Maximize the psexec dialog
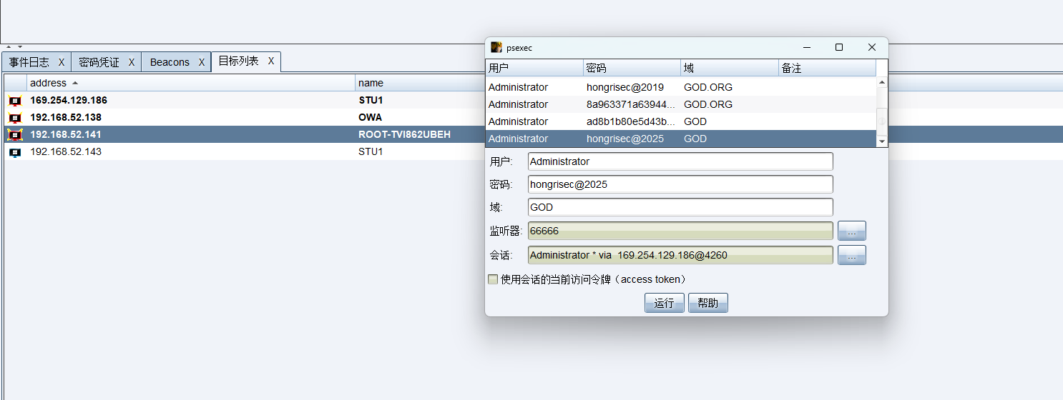Image resolution: width=1063 pixels, height=400 pixels. coord(839,47)
